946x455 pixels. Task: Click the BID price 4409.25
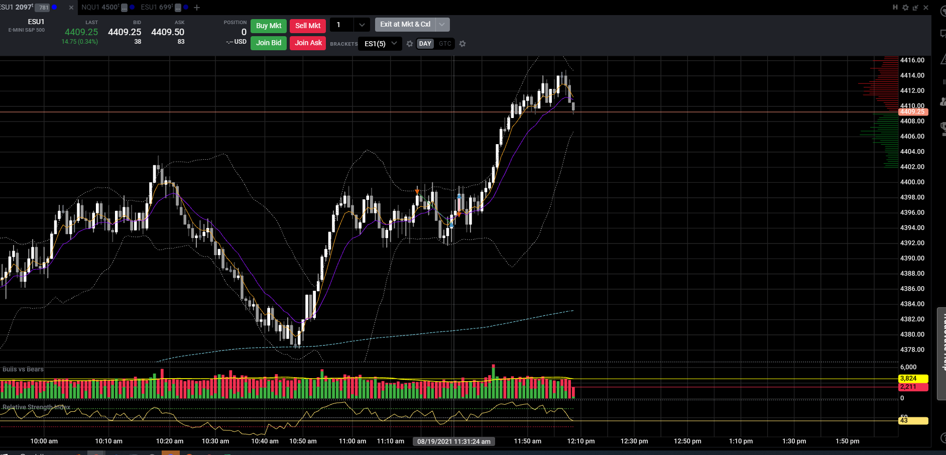(125, 32)
